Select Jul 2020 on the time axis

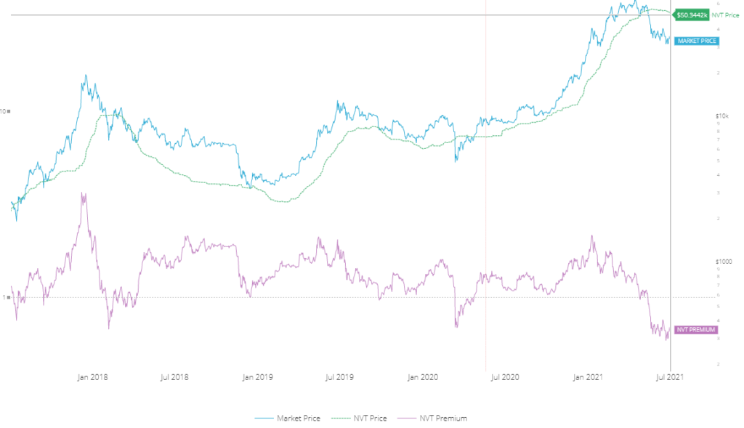point(504,377)
